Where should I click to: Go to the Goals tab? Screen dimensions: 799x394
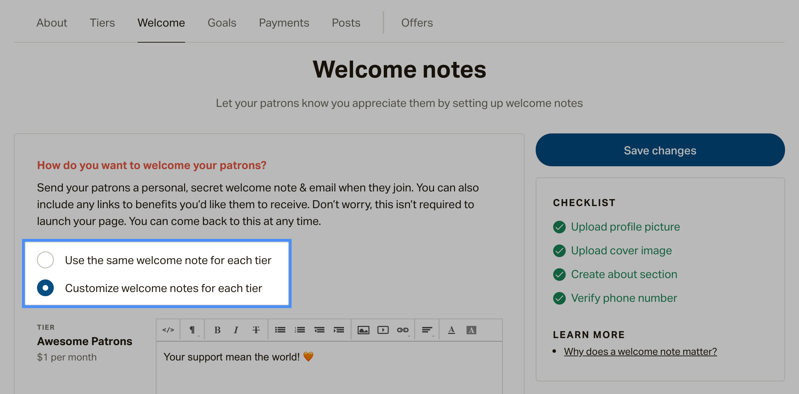click(222, 23)
